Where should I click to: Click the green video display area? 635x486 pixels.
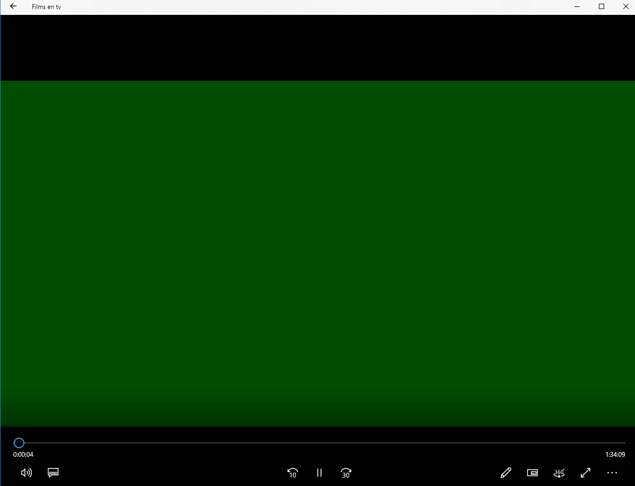click(318, 253)
